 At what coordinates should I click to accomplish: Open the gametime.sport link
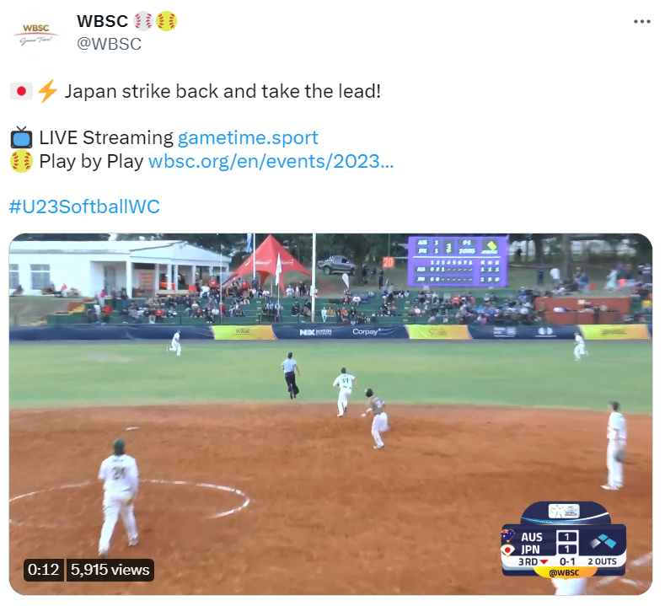coord(248,138)
